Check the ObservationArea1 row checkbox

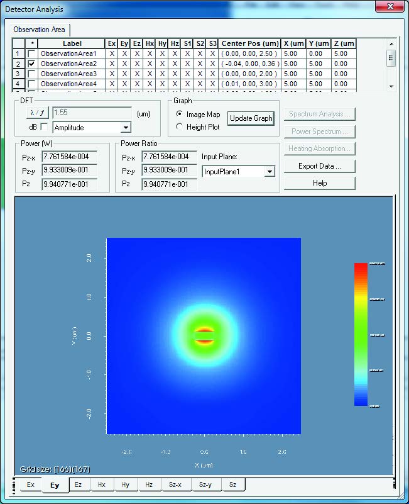(31, 54)
